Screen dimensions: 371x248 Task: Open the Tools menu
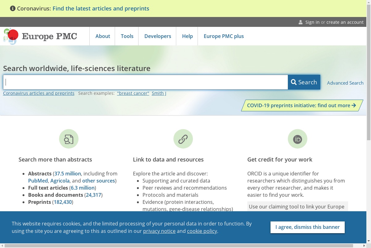[127, 36]
